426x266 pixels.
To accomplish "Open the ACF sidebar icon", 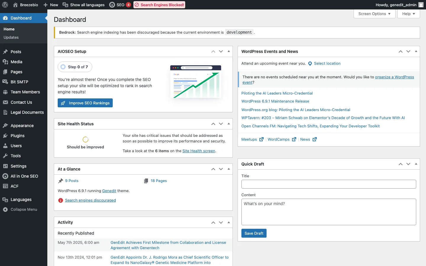I will pos(5,186).
